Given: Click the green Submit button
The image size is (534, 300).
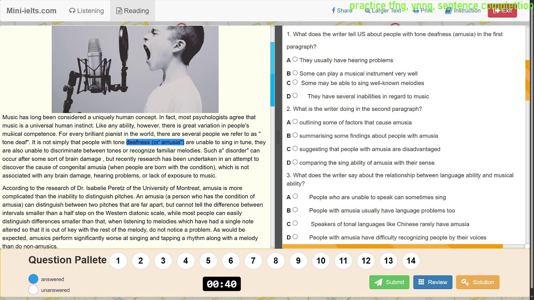Looking at the screenshot, I should click(x=389, y=282).
